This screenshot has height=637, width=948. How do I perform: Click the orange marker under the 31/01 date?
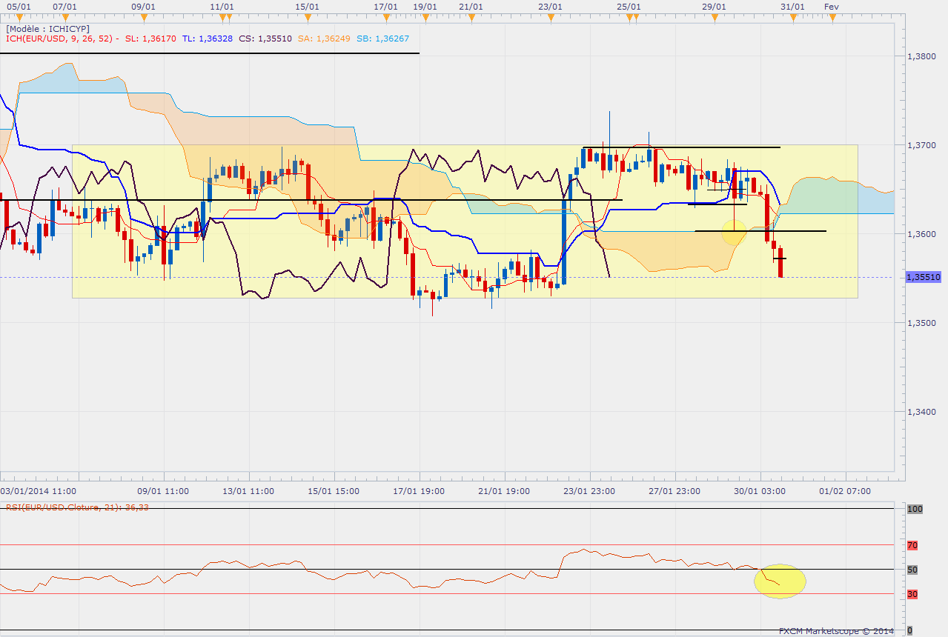click(x=792, y=16)
